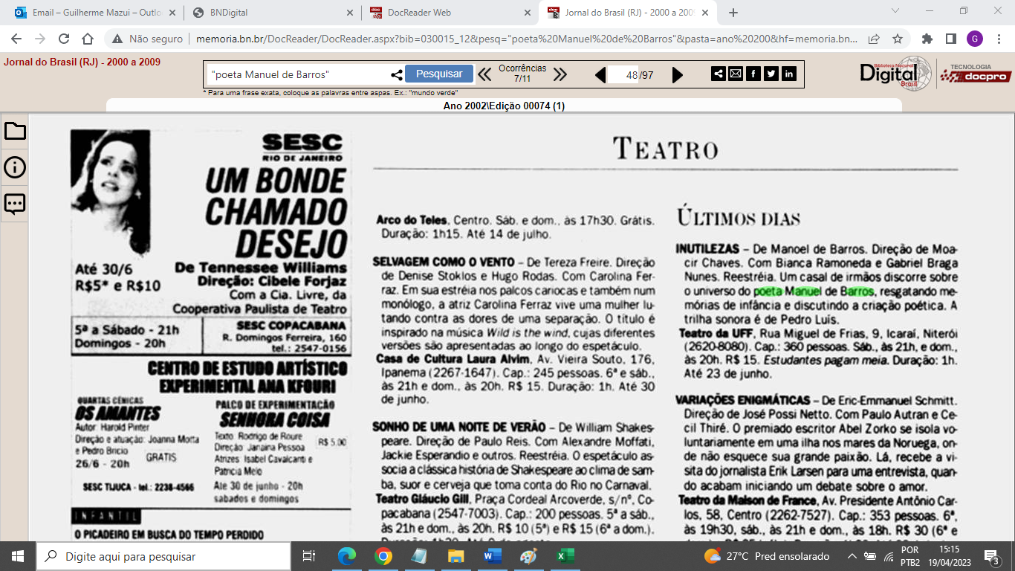Screen dimensions: 1015x571
Task: Click the Não seguro security warning
Action: (148, 39)
